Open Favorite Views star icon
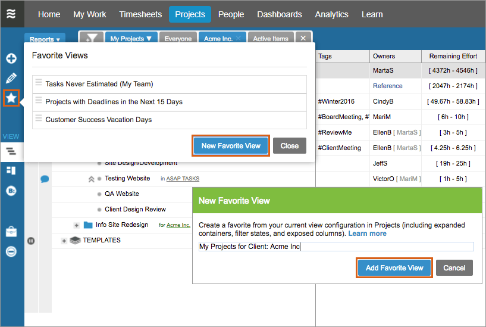Viewport: 486px width, 327px height. tap(11, 98)
